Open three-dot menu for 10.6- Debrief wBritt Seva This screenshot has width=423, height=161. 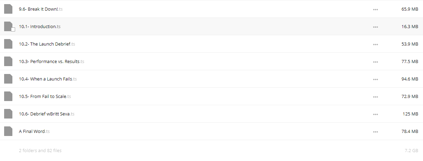pyautogui.click(x=376, y=114)
